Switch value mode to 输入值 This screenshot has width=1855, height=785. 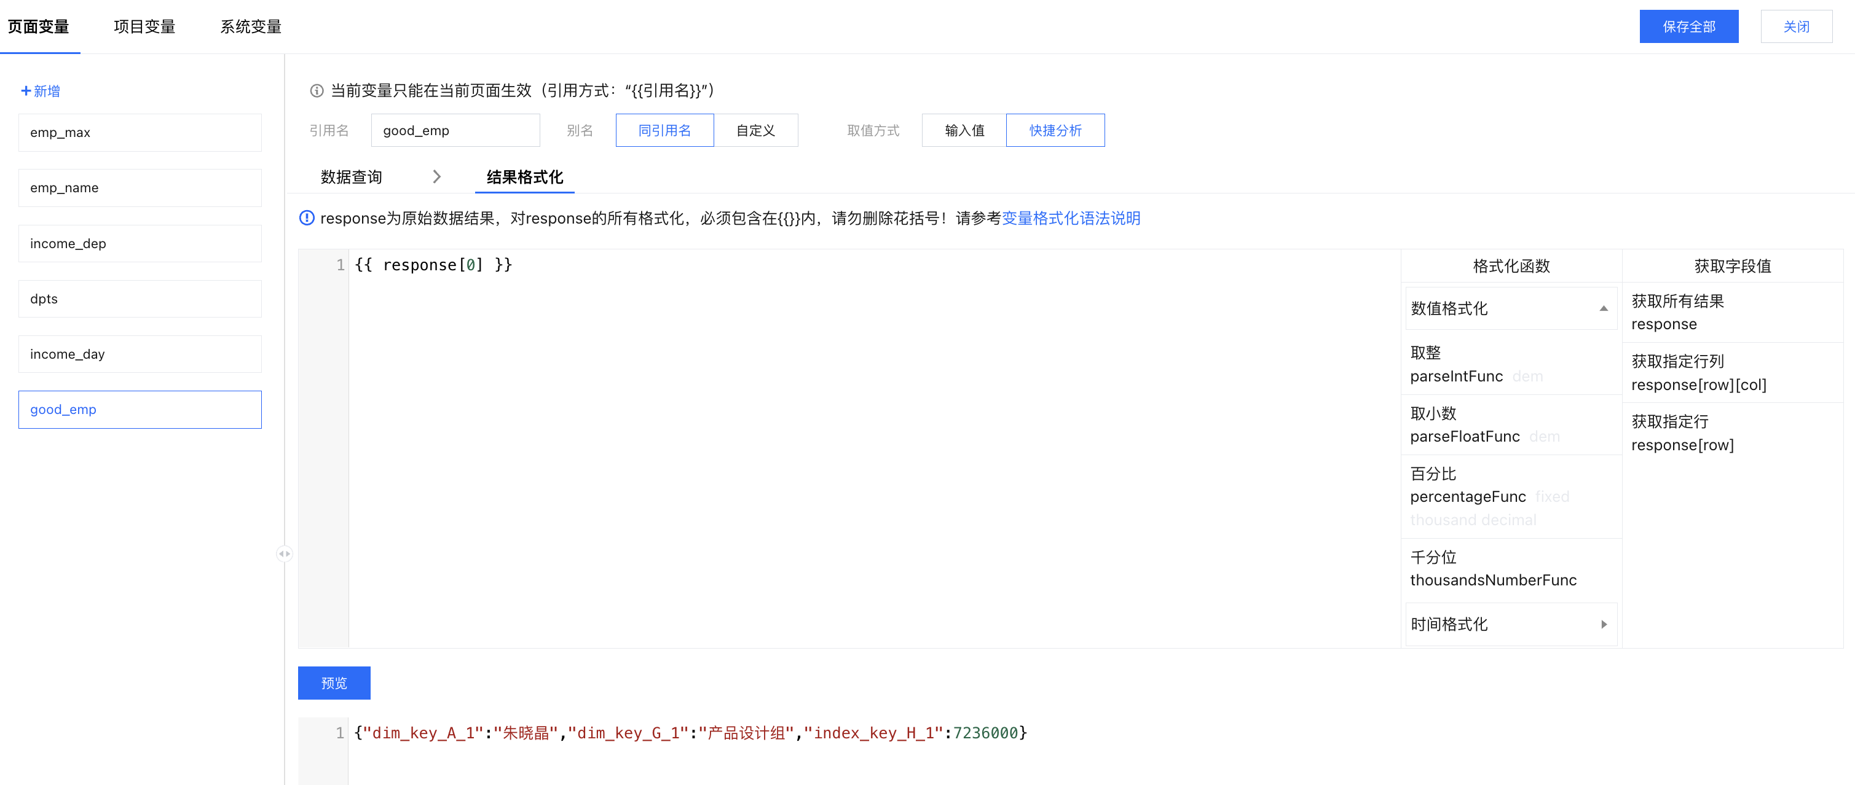click(964, 130)
